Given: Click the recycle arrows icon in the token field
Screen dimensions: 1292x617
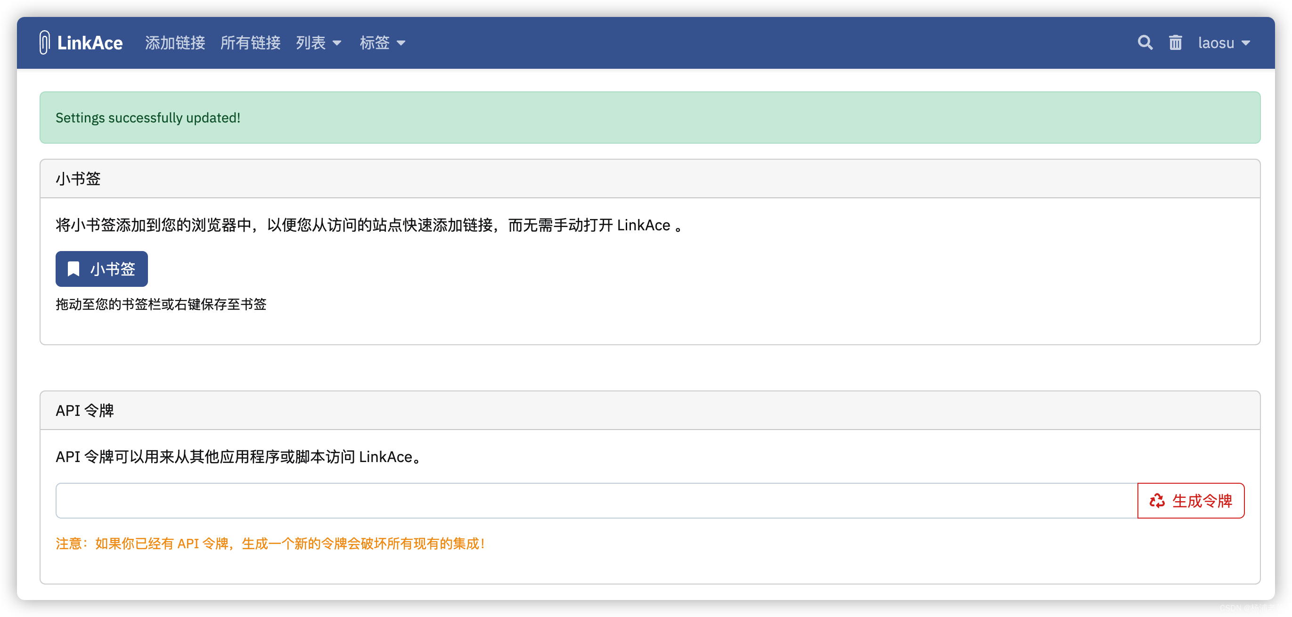Looking at the screenshot, I should [1157, 501].
